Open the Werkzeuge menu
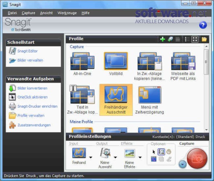The width and height of the screenshot is (214, 181). point(67,13)
